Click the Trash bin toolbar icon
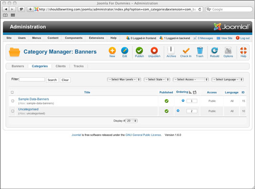Screen dimensions: 255x189 pyautogui.click(x=200, y=51)
